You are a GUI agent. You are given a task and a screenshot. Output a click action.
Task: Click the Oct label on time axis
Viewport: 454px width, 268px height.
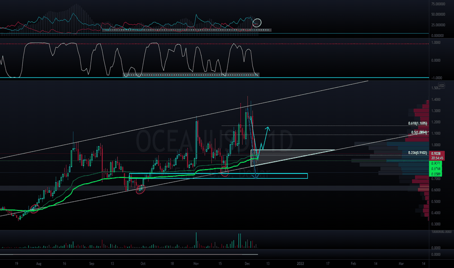[x=143, y=264]
